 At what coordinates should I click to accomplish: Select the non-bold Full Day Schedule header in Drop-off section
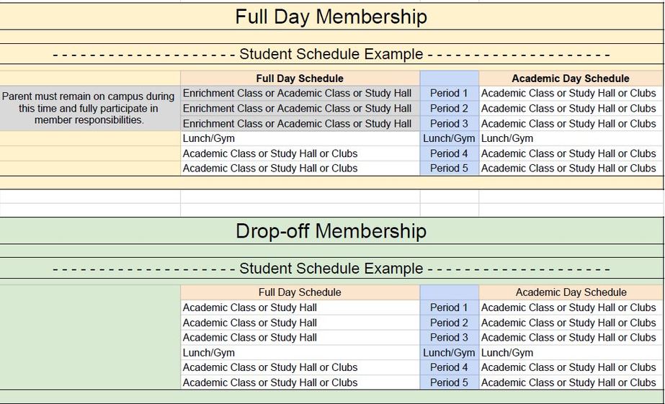[300, 292]
